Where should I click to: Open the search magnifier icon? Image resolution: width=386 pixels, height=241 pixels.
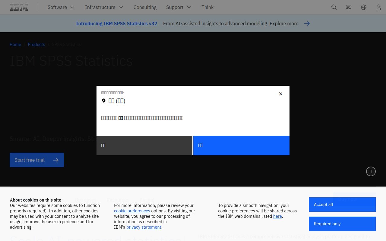click(334, 7)
